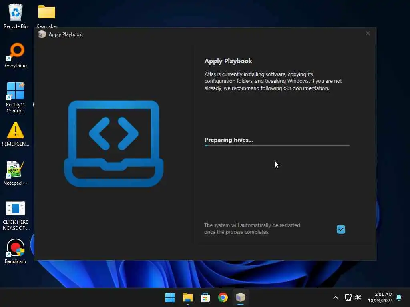Open File Explorer from the taskbar
The width and height of the screenshot is (410, 307).
tap(187, 297)
